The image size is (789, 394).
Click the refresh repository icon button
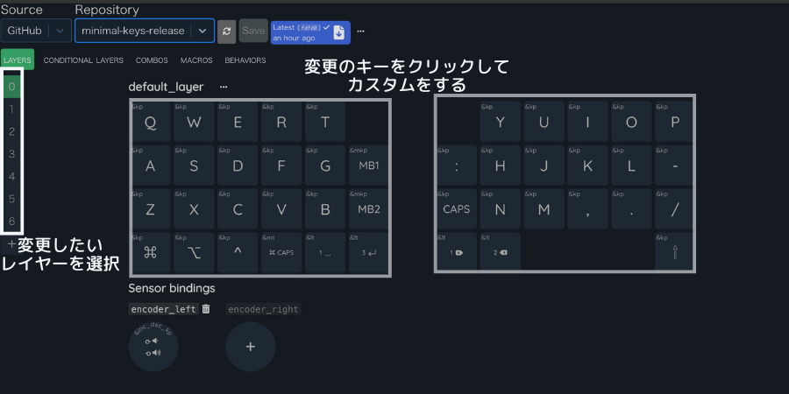226,31
